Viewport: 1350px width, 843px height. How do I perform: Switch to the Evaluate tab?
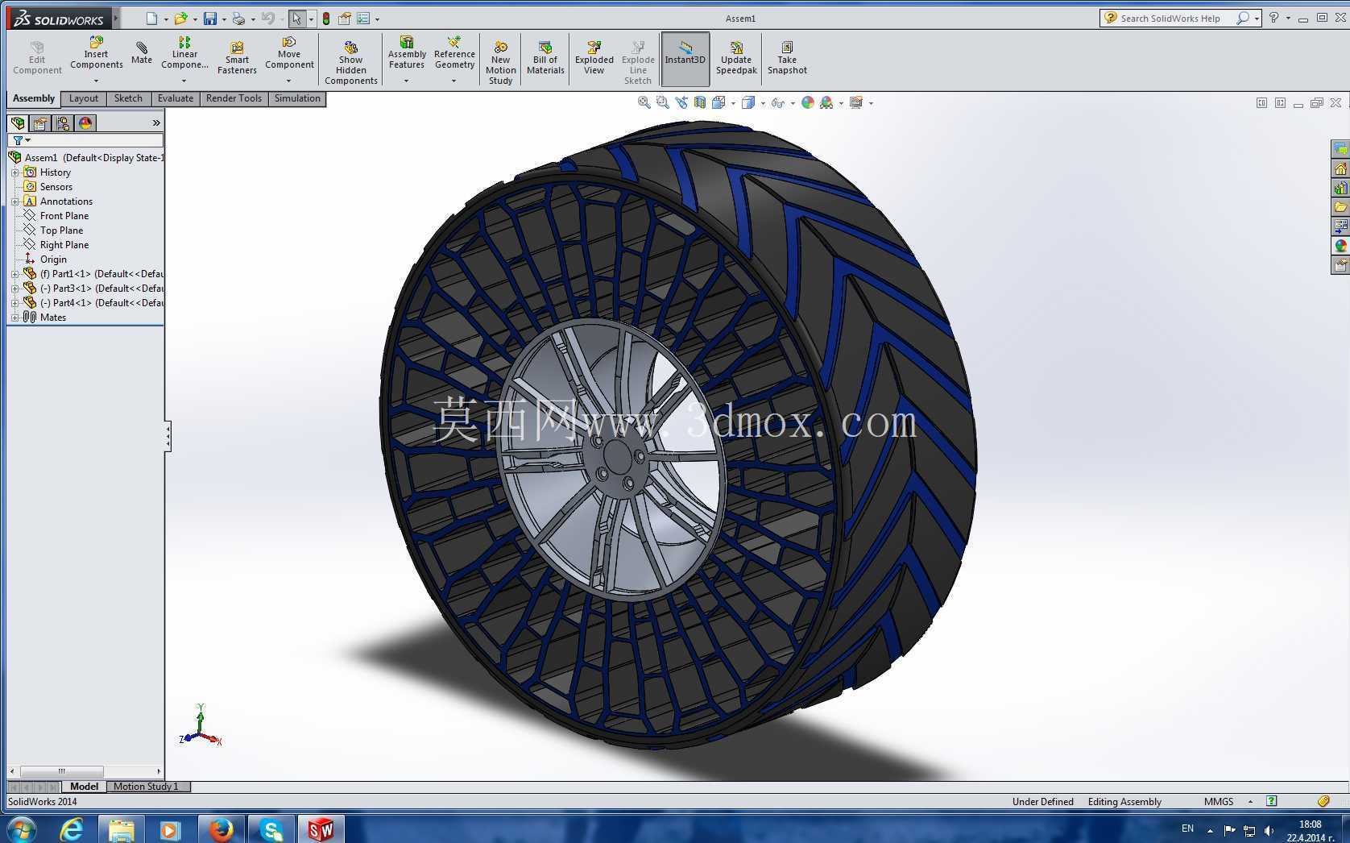tap(176, 99)
